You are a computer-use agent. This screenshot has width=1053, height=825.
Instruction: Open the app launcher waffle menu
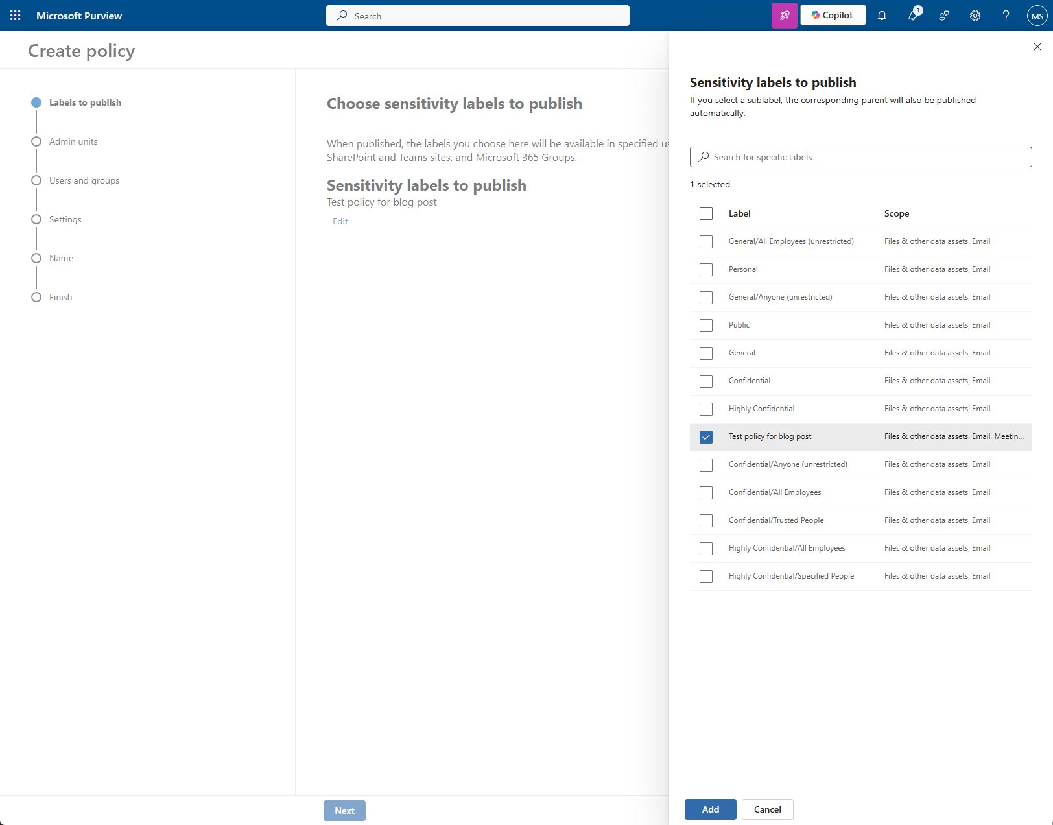[x=15, y=15]
